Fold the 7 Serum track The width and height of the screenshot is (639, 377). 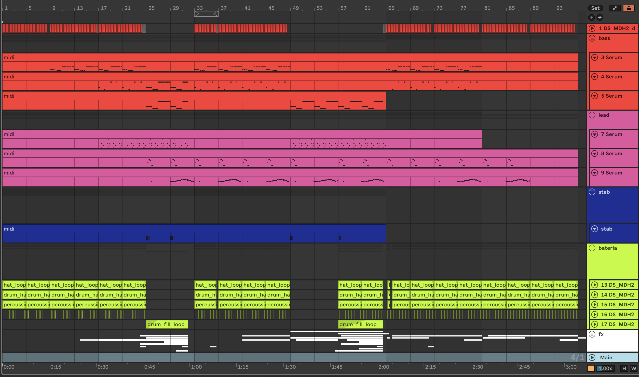(595, 134)
